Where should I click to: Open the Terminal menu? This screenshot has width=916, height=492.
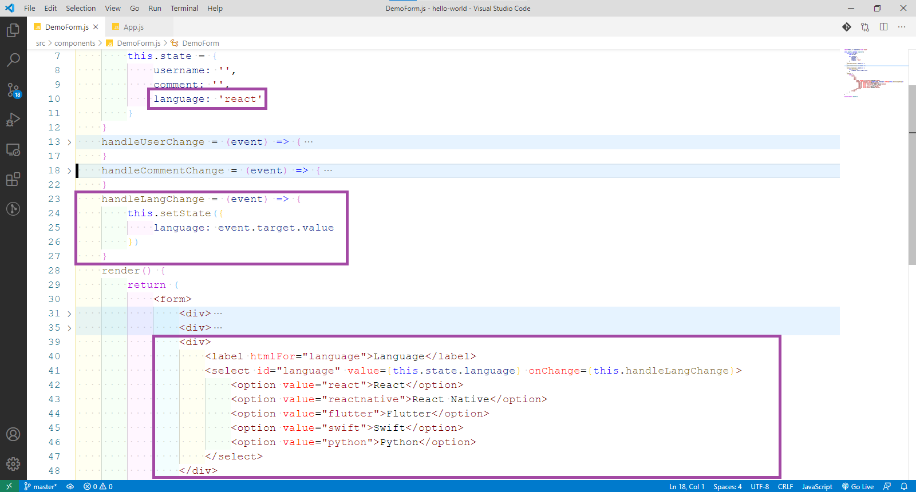[x=184, y=8]
